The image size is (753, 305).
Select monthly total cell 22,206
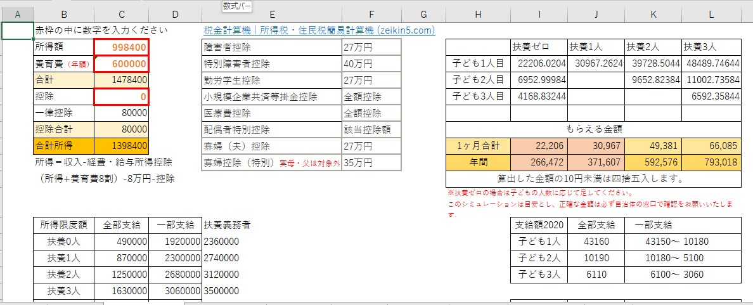[539, 146]
